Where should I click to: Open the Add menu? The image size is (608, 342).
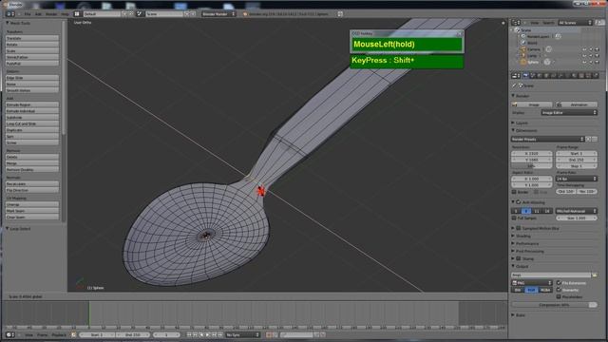click(x=38, y=14)
